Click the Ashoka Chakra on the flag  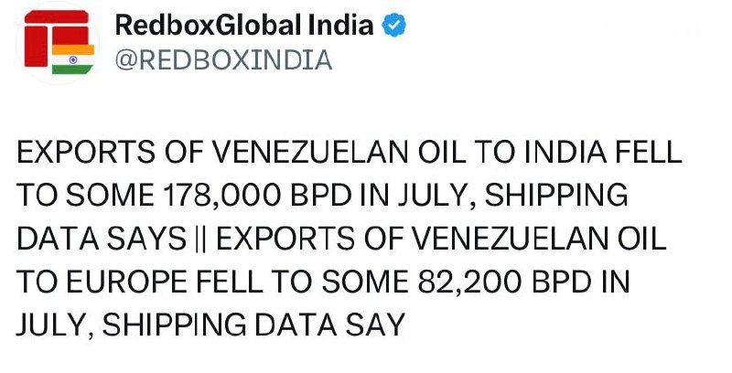pyautogui.click(x=73, y=59)
